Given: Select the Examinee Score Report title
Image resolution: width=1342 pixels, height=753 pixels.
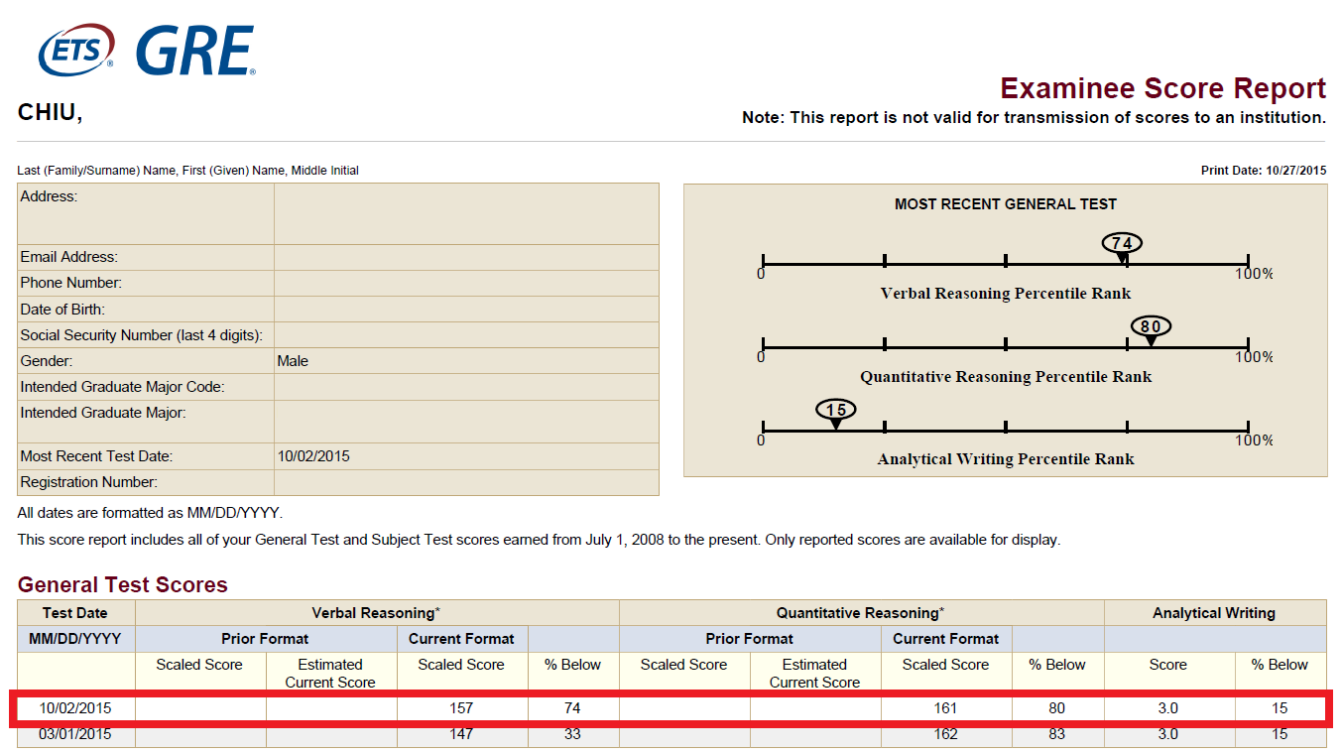Looking at the screenshot, I should (1162, 88).
